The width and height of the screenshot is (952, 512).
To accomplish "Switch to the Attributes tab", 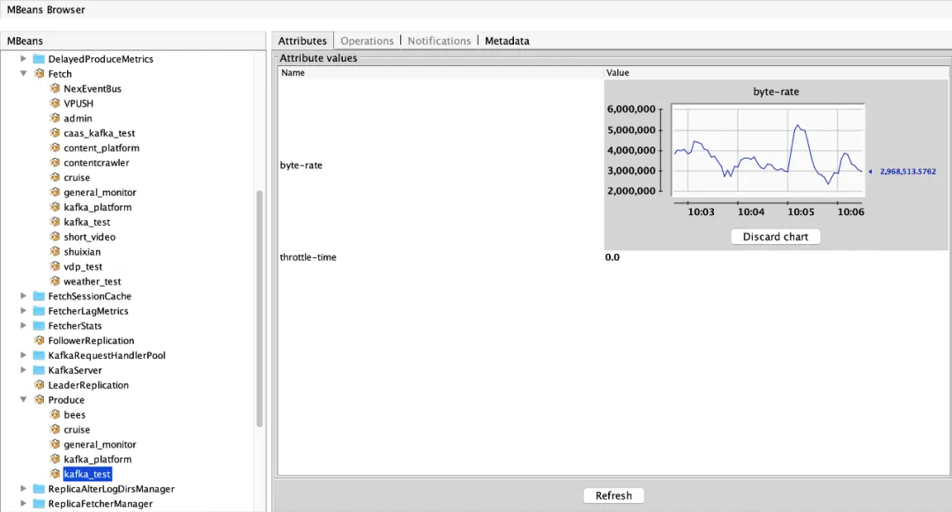I will point(302,41).
